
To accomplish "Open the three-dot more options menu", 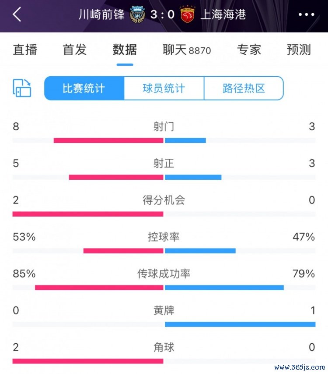I will coord(307,14).
